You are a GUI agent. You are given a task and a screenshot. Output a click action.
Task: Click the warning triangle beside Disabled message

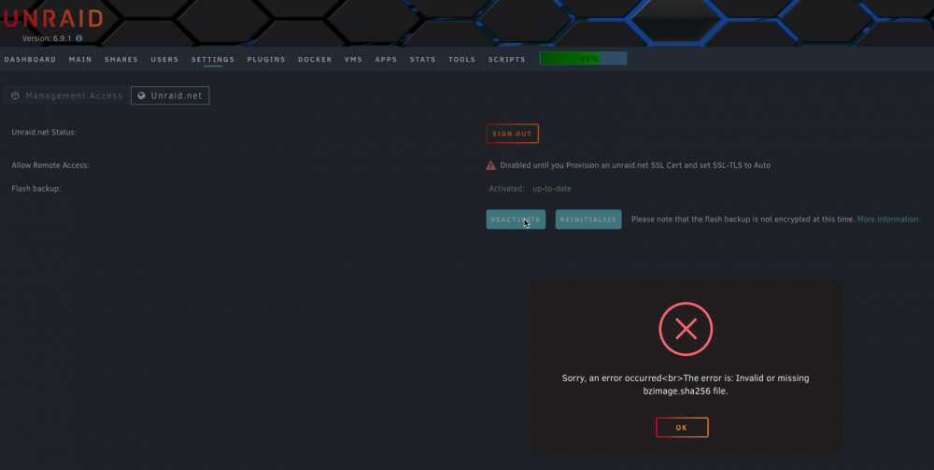(491, 165)
